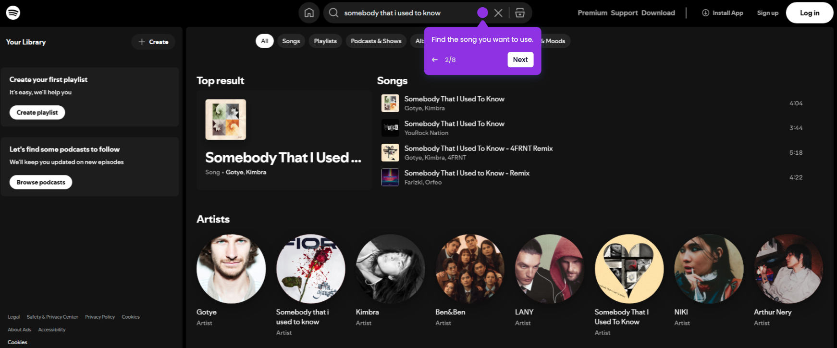This screenshot has width=837, height=348.
Task: Open the heart-shaped Somebody That I Used To Know artist image
Action: (x=629, y=269)
